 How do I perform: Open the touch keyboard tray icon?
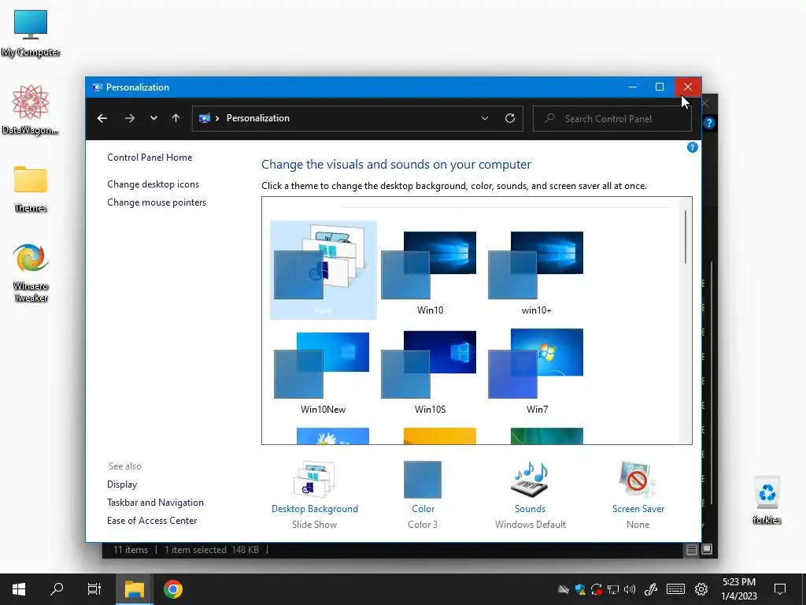coord(675,589)
